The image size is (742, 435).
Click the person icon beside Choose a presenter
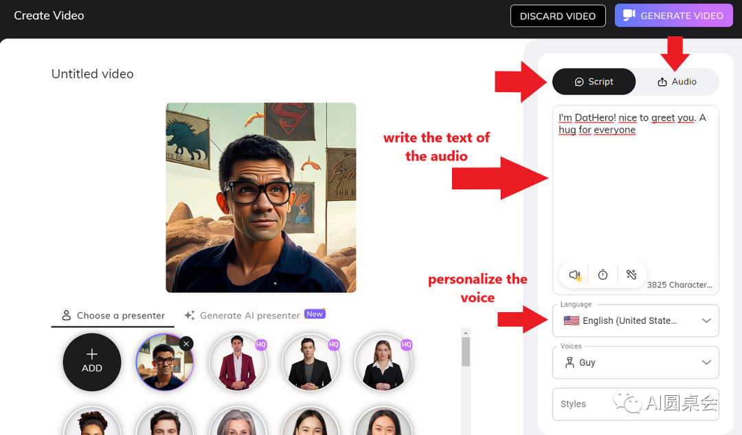pos(66,315)
